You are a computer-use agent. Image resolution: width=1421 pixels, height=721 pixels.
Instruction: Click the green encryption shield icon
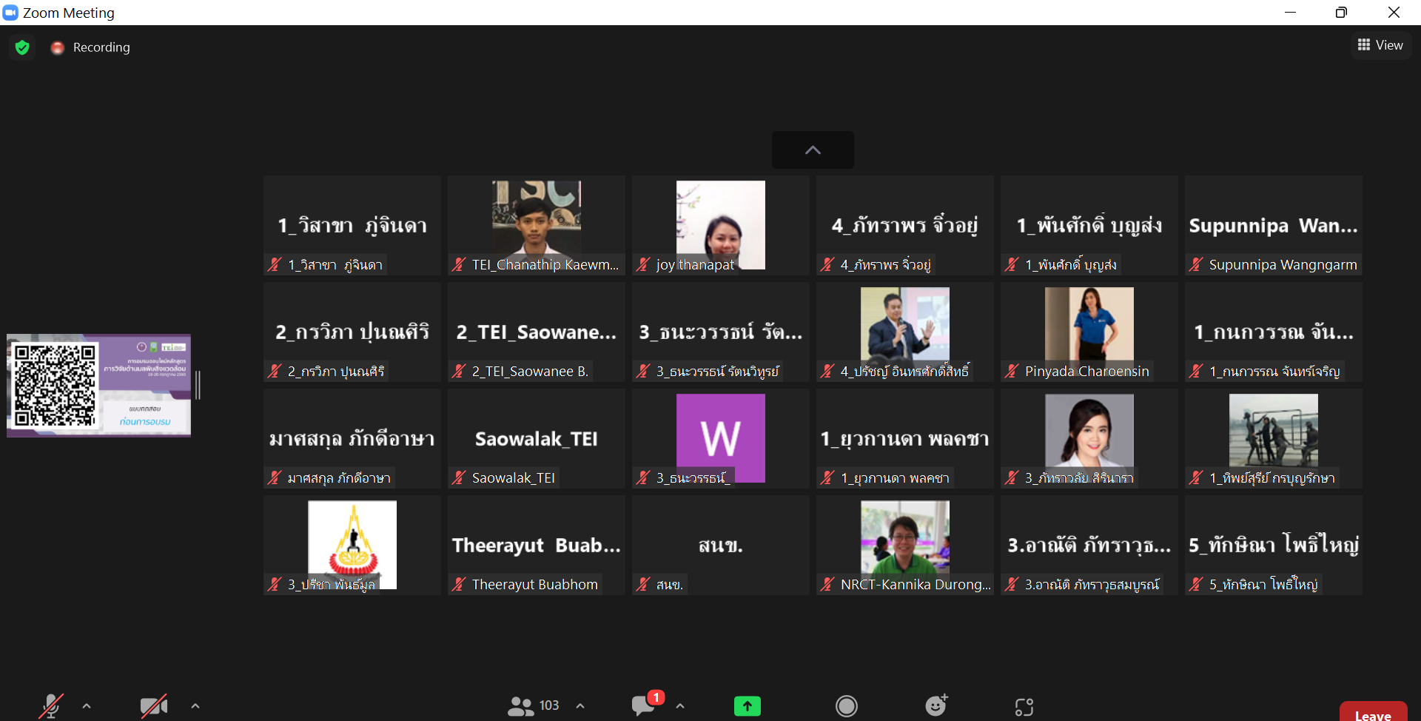(22, 47)
